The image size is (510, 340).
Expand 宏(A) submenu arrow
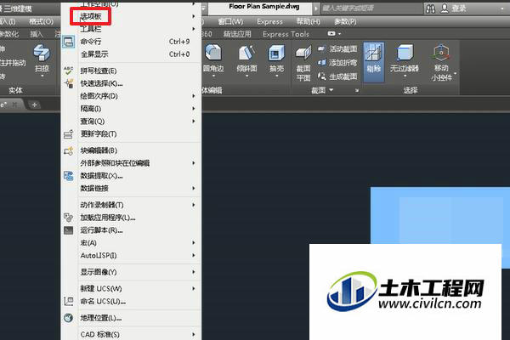tap(194, 243)
